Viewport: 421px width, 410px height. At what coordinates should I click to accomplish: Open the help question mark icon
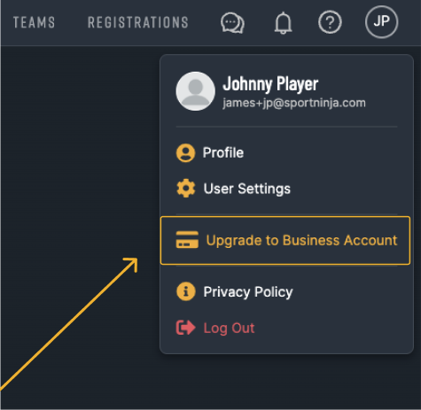tap(330, 22)
